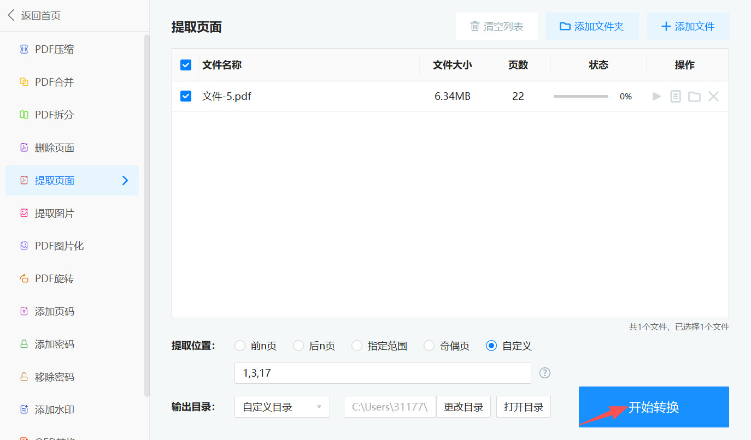
Task: Edit the page range input showing 1,3,17
Action: (383, 372)
